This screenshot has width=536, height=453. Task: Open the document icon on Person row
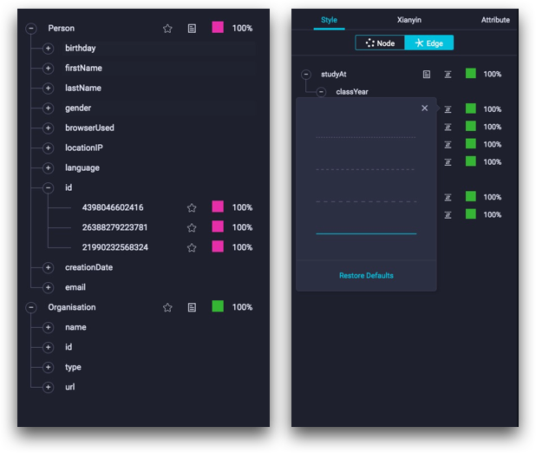tap(193, 29)
